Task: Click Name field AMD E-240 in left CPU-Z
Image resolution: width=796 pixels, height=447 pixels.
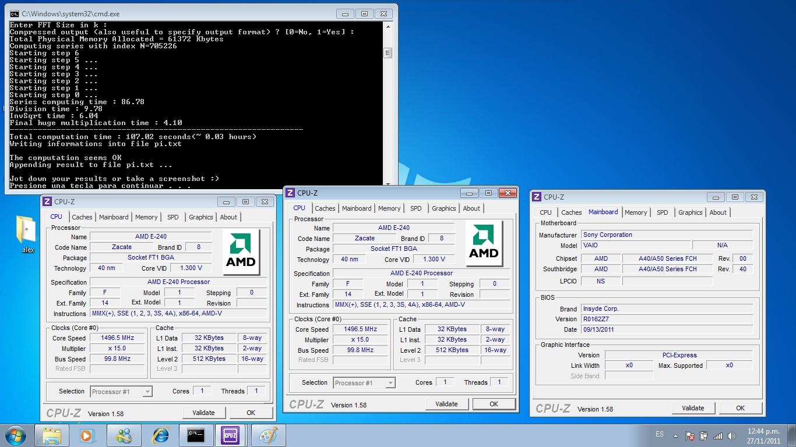Action: (x=150, y=237)
